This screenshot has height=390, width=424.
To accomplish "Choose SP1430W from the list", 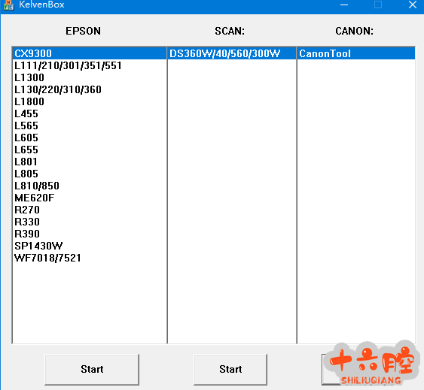I will (x=90, y=246).
